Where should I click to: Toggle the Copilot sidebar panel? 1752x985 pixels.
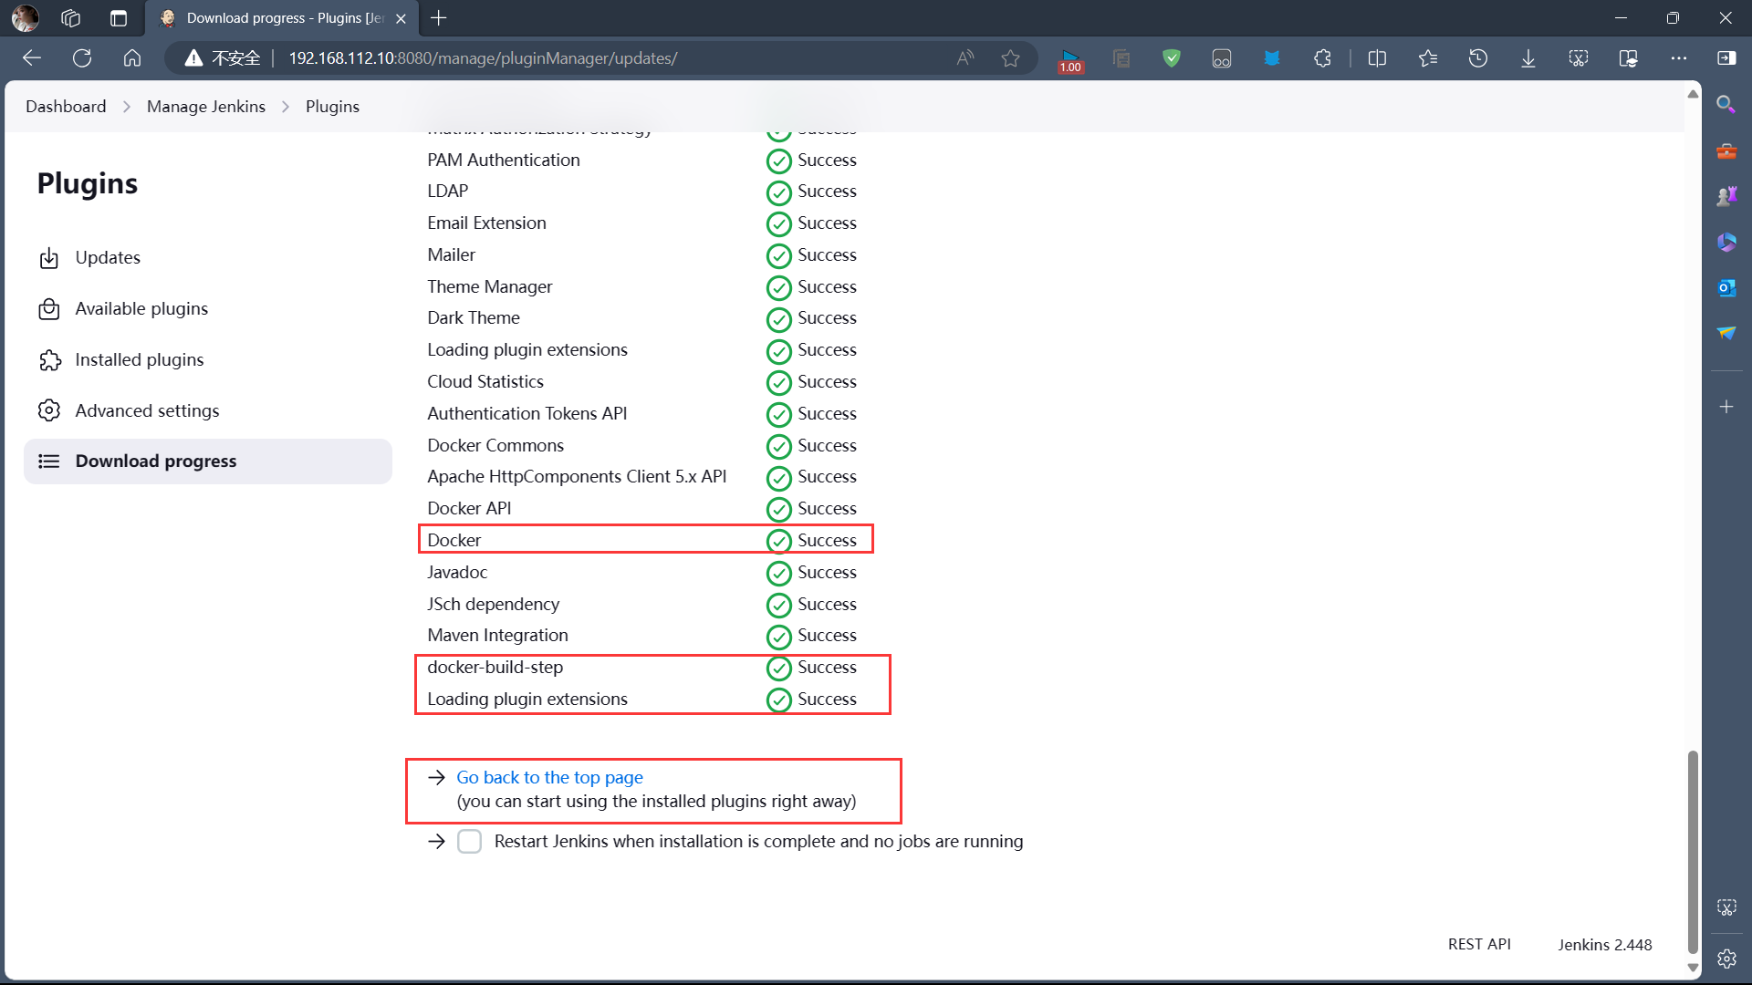[x=1727, y=57]
